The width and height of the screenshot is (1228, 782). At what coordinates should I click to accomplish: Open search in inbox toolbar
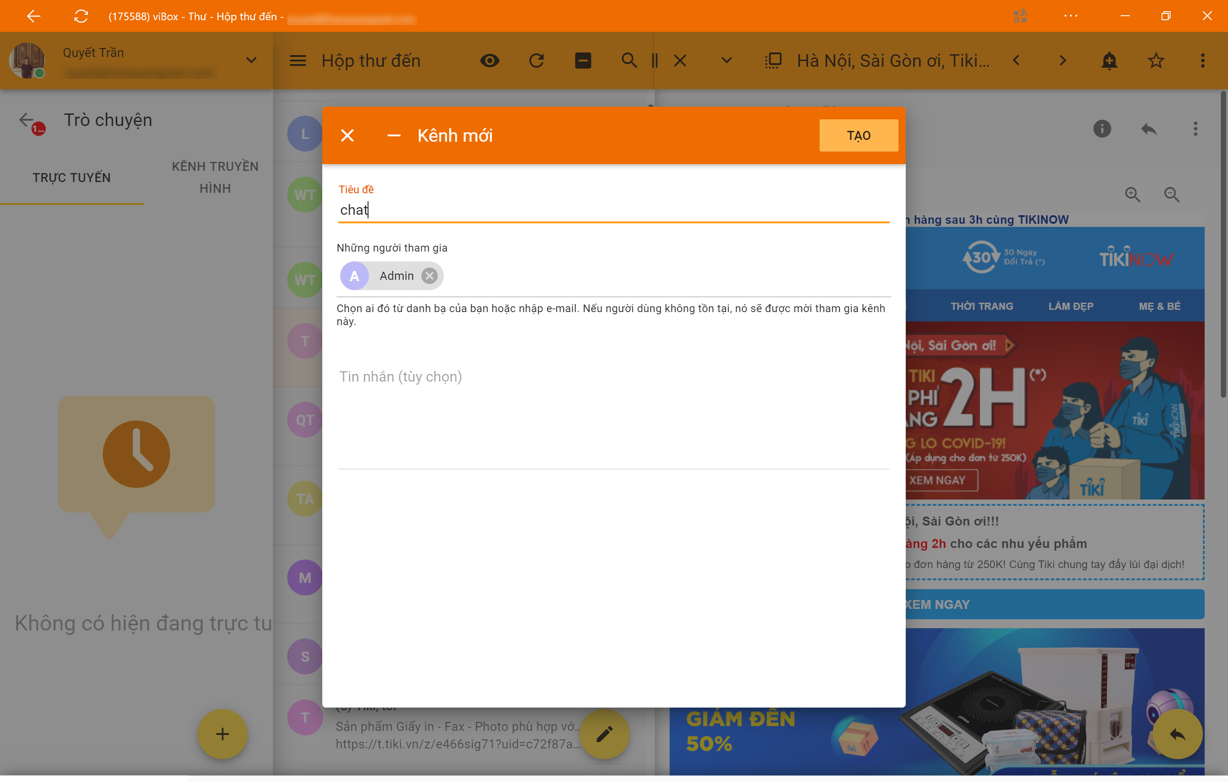pos(629,61)
